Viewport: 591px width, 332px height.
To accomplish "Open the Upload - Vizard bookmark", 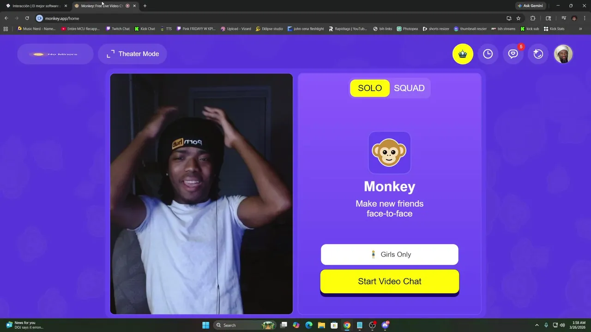I will [236, 29].
